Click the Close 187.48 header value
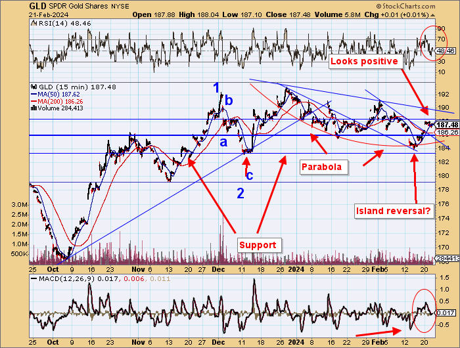 coord(288,14)
